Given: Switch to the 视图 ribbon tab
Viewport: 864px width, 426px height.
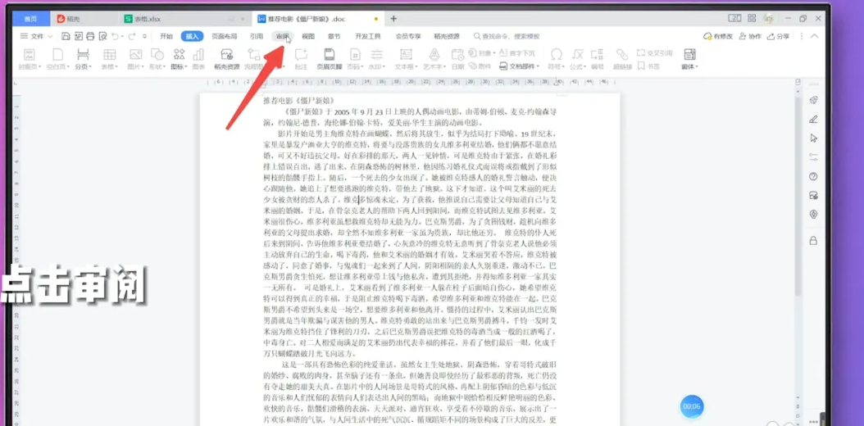Looking at the screenshot, I should (x=308, y=36).
